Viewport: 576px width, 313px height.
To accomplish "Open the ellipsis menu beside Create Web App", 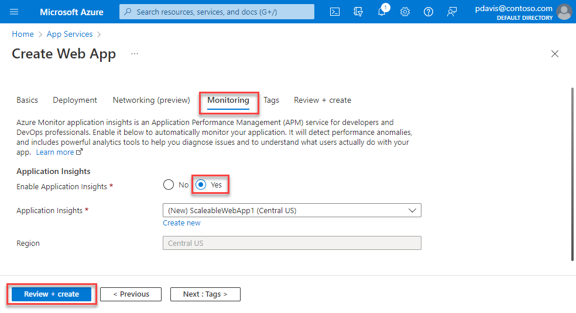I will click(135, 54).
